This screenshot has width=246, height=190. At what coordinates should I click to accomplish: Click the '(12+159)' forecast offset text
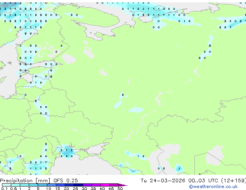click(x=234, y=181)
